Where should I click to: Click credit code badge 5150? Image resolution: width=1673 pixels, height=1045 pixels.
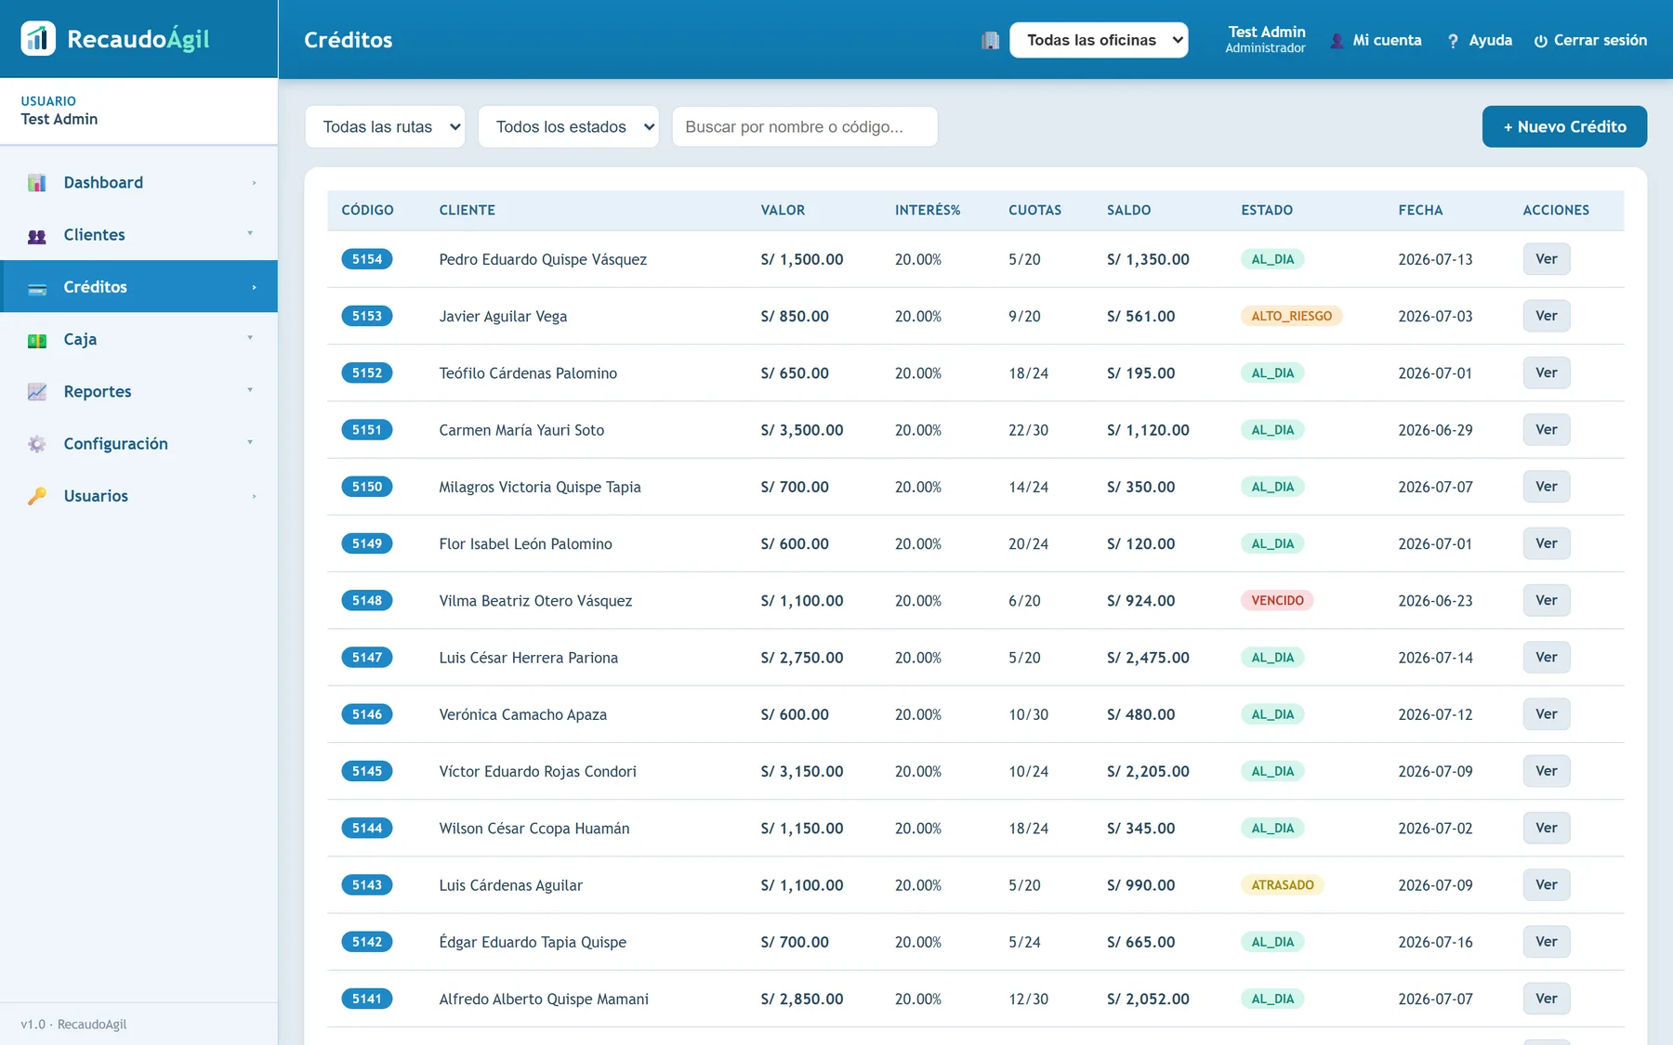click(x=367, y=487)
